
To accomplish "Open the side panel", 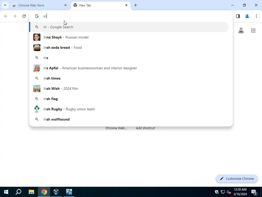I will click(x=238, y=16).
